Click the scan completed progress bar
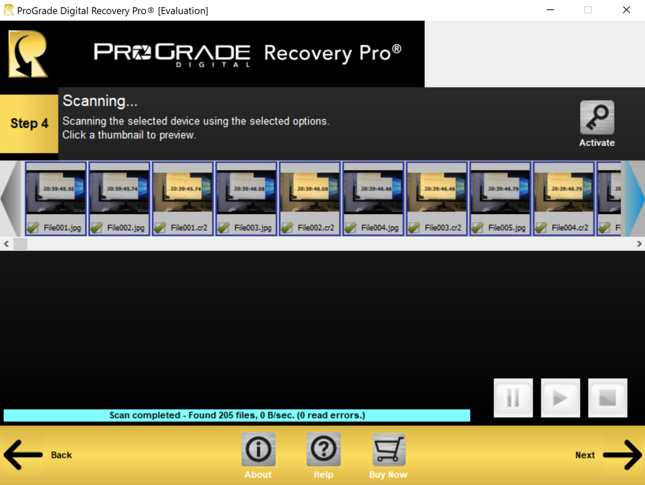645x485 pixels. (237, 415)
